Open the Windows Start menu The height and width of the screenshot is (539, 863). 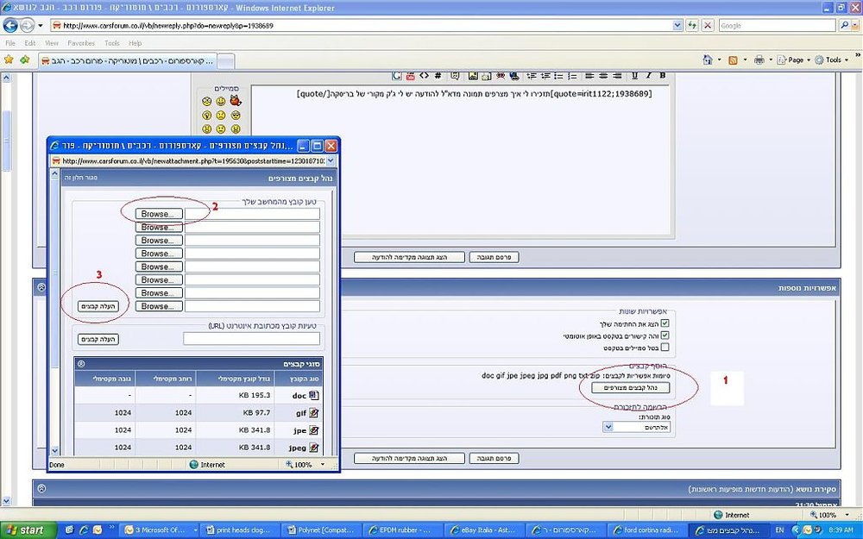pos(28,530)
